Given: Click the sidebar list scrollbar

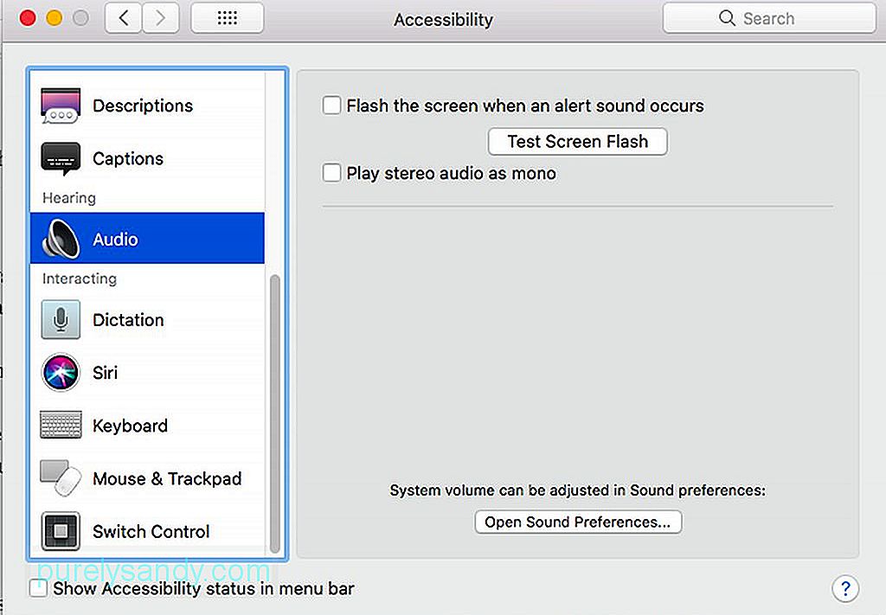Looking at the screenshot, I should 275,414.
